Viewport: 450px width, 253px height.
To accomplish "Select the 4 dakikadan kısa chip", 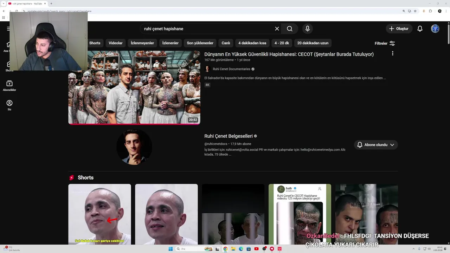I will [252, 43].
